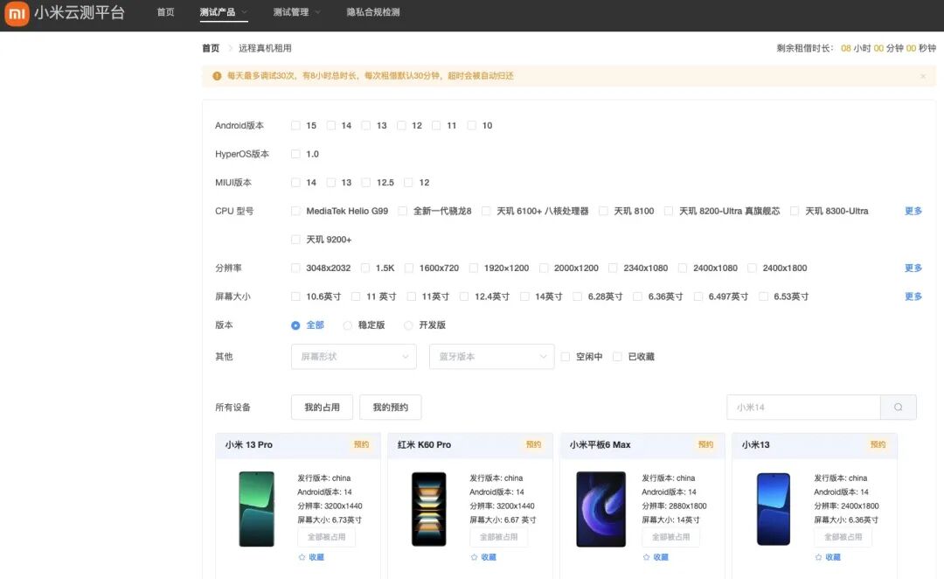Click 预约 on 小米平板6 Max card
The image size is (944, 579).
coord(705,444)
